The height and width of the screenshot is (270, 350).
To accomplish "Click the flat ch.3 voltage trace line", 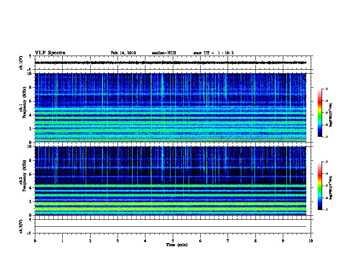I will coord(170,227).
